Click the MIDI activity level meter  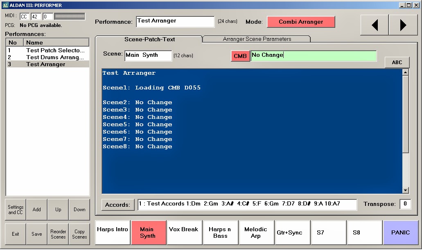(70, 16)
